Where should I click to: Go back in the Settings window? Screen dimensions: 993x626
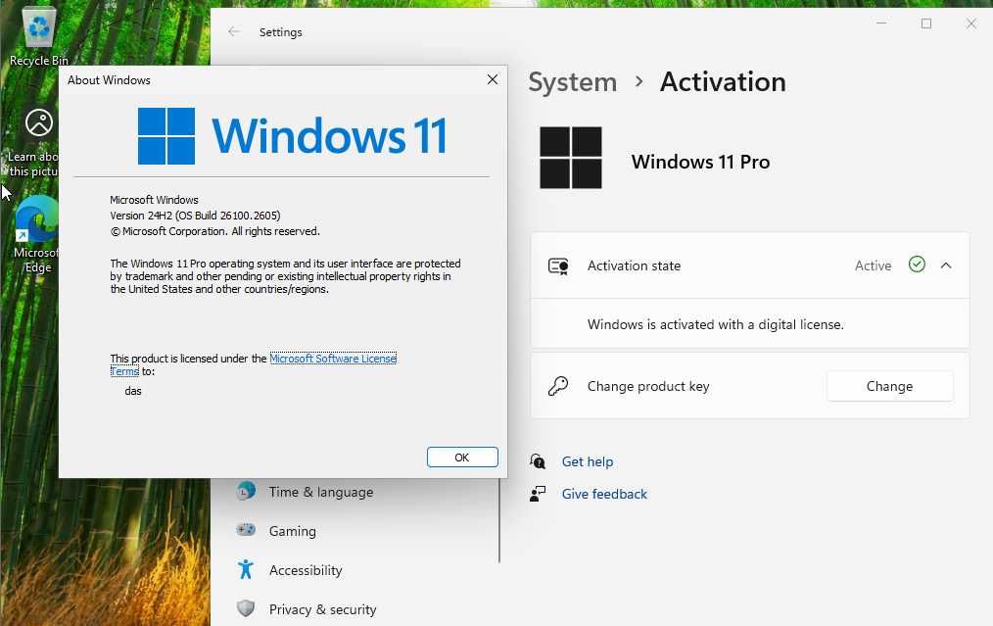[234, 31]
